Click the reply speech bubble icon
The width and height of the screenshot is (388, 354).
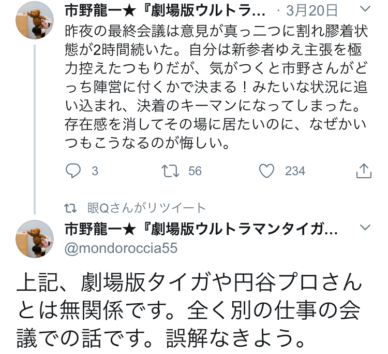pyautogui.click(x=74, y=171)
